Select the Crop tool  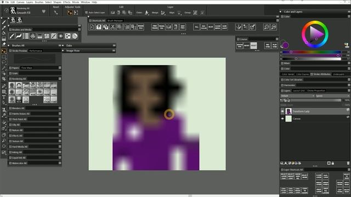pos(4,79)
